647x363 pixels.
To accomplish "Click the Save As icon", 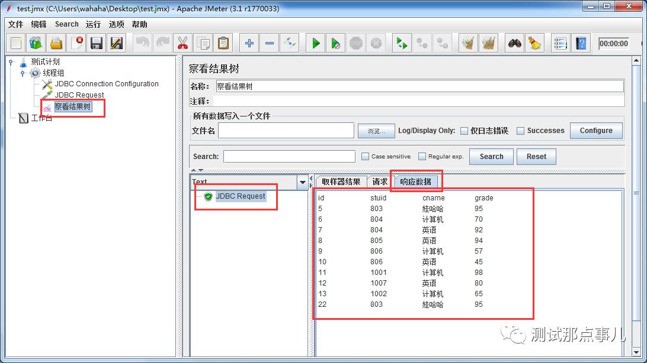I will [x=117, y=43].
